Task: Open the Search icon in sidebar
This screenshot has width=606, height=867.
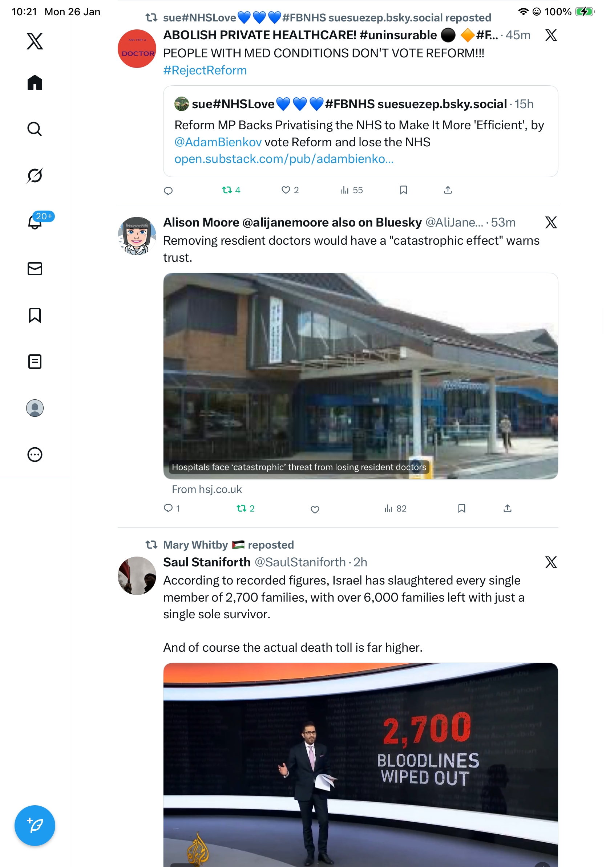Action: click(35, 129)
